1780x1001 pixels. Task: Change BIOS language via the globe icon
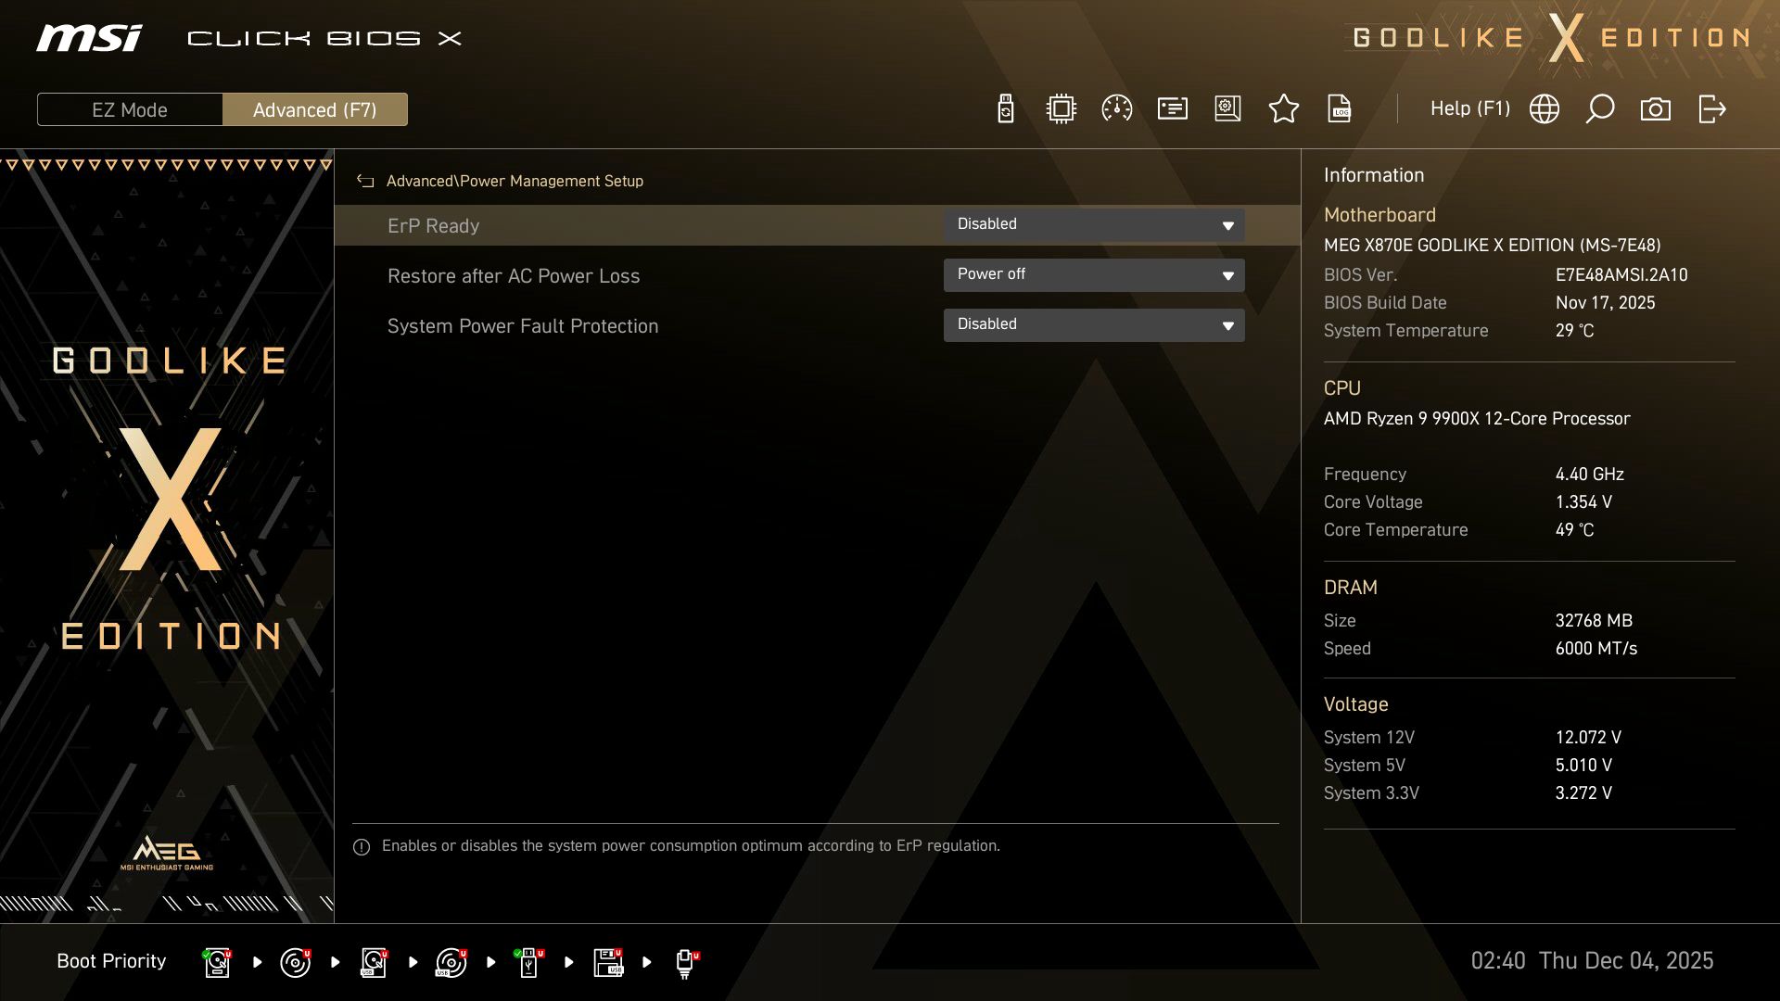[x=1544, y=108]
